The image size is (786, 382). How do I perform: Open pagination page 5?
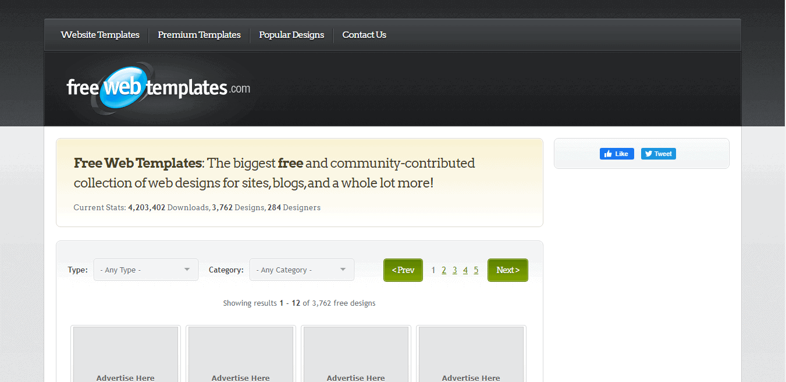[475, 270]
